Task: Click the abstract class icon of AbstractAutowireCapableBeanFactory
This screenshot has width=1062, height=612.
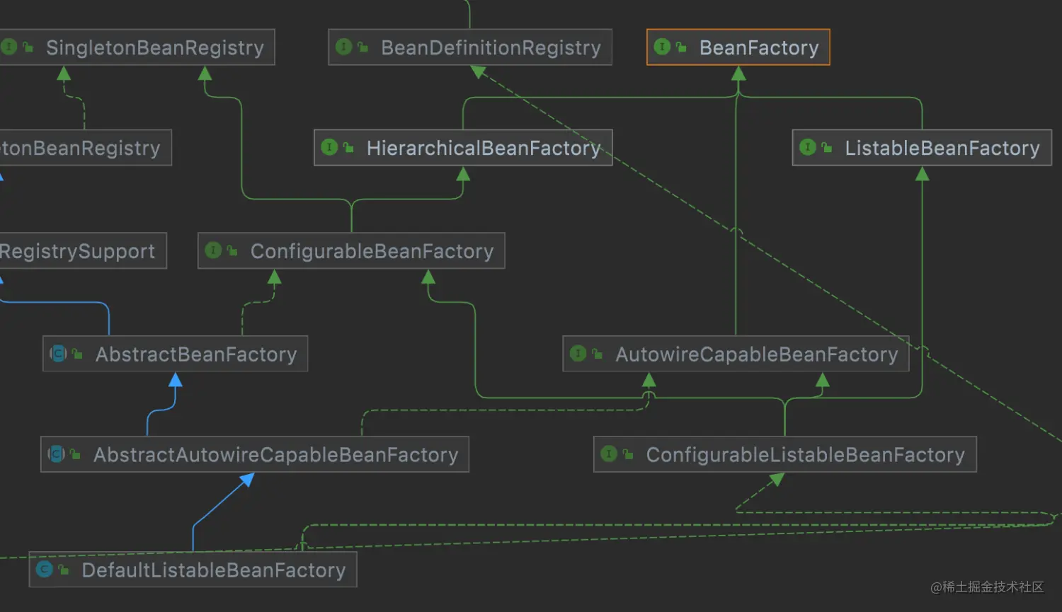Action: (56, 454)
